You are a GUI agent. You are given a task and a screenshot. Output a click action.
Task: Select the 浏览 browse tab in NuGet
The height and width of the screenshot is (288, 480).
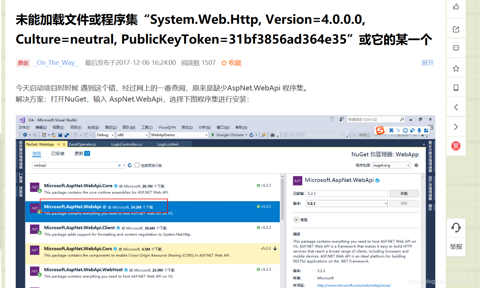[37, 154]
